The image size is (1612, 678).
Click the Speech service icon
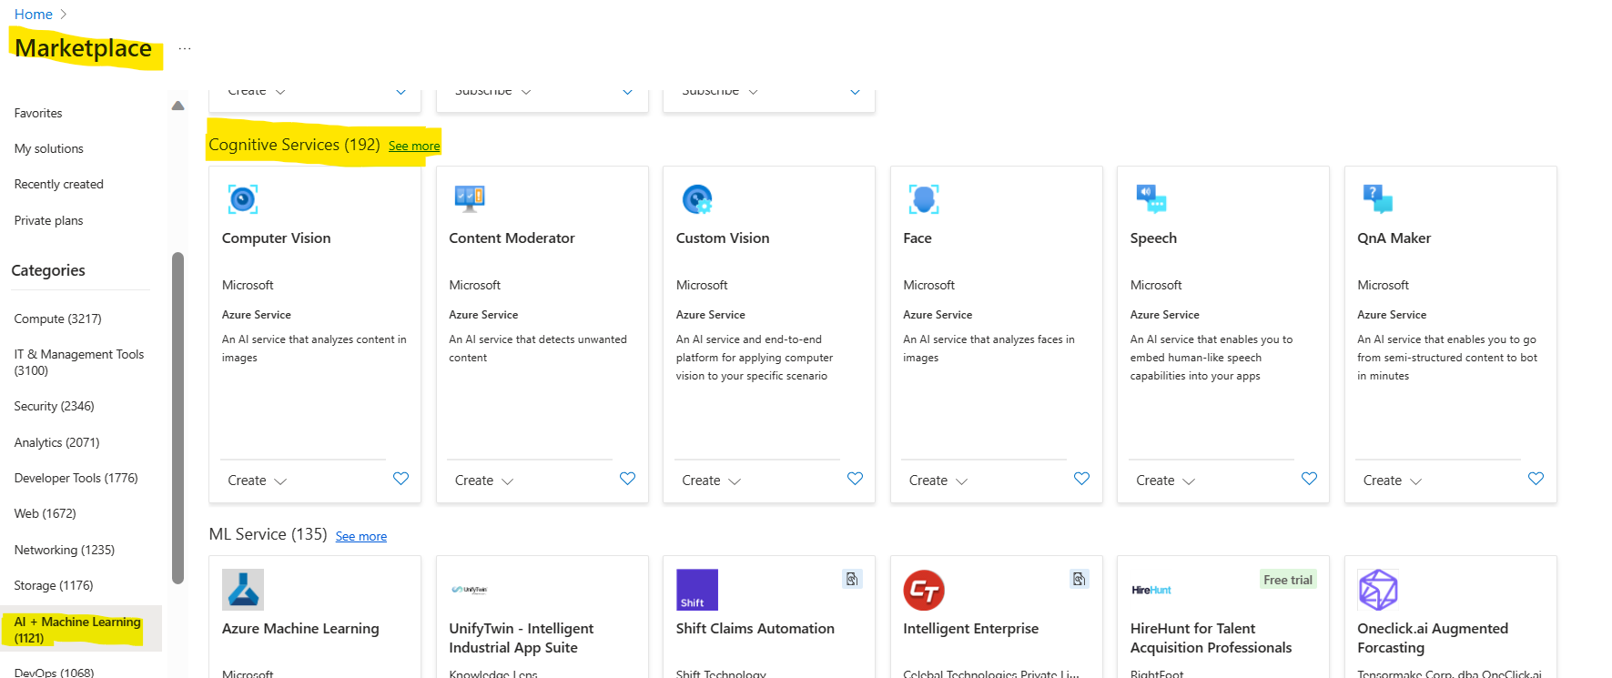coord(1151,198)
